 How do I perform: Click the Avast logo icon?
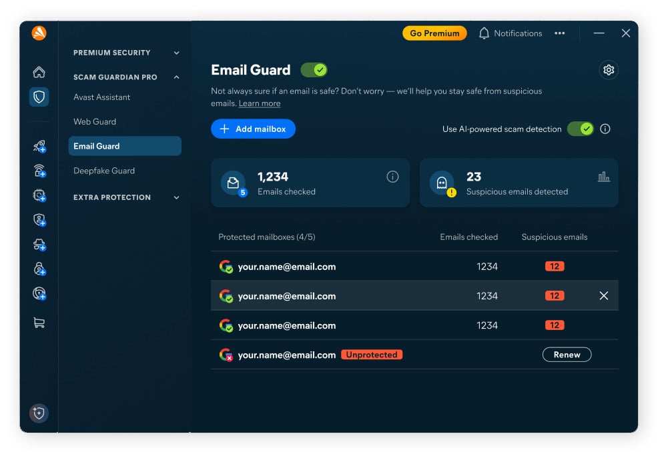(39, 33)
